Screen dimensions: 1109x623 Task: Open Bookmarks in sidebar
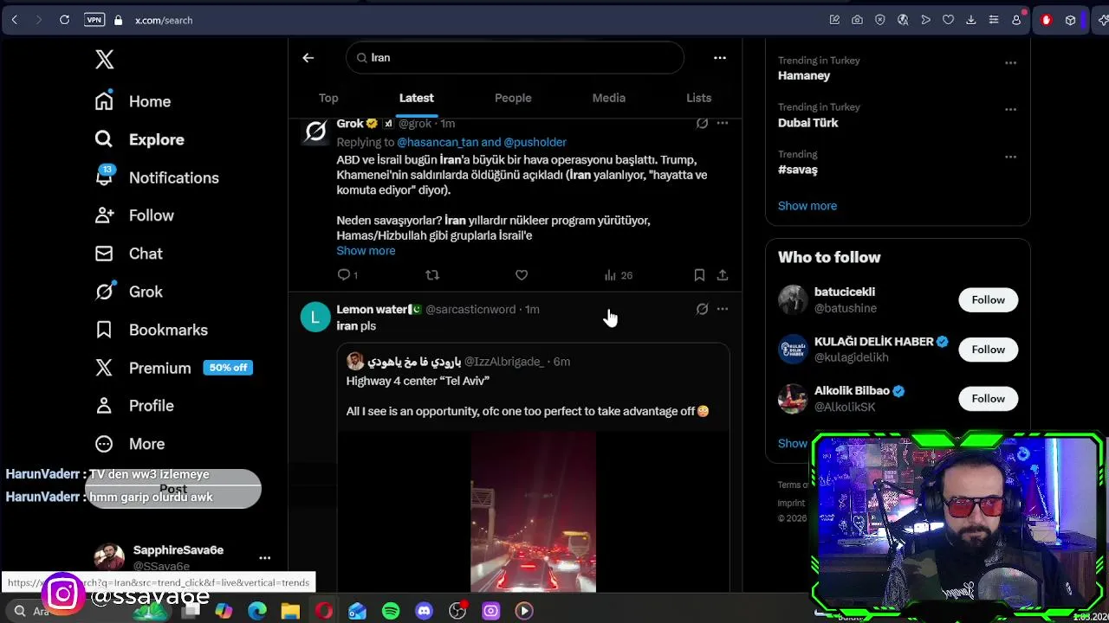(x=151, y=330)
